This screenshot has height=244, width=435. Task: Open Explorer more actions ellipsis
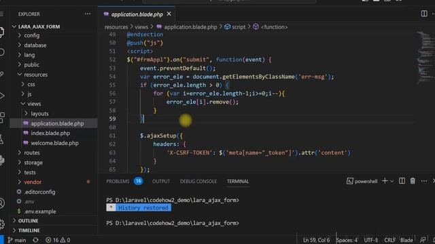(x=88, y=14)
